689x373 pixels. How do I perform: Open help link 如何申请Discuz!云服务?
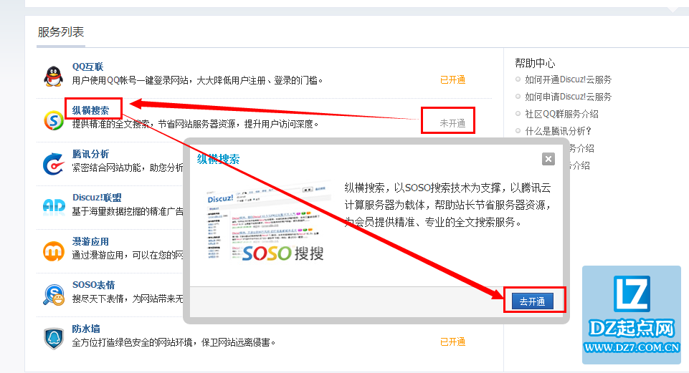(x=568, y=97)
